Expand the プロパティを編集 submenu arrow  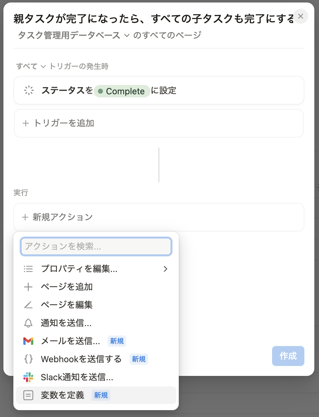[x=165, y=269]
